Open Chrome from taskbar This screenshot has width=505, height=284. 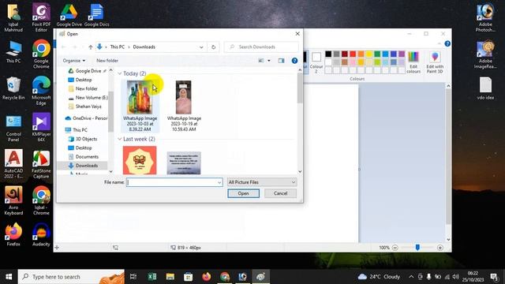[x=225, y=277]
